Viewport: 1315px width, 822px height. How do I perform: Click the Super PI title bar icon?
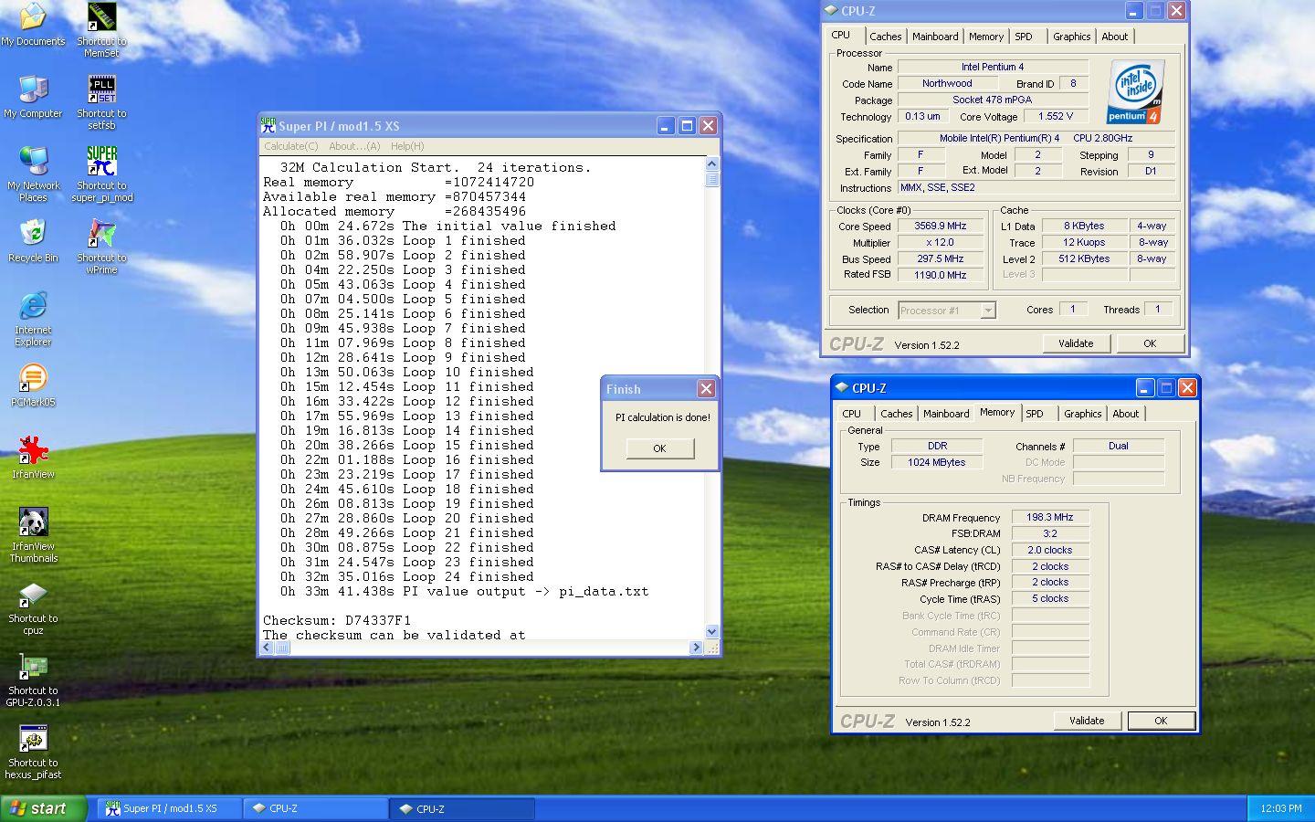coord(268,125)
